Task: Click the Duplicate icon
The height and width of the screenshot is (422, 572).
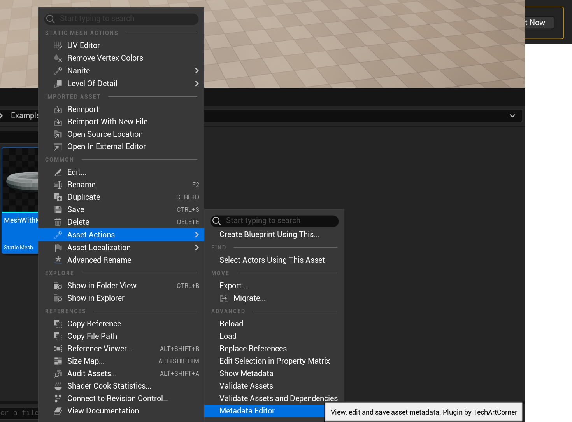Action: 58,197
